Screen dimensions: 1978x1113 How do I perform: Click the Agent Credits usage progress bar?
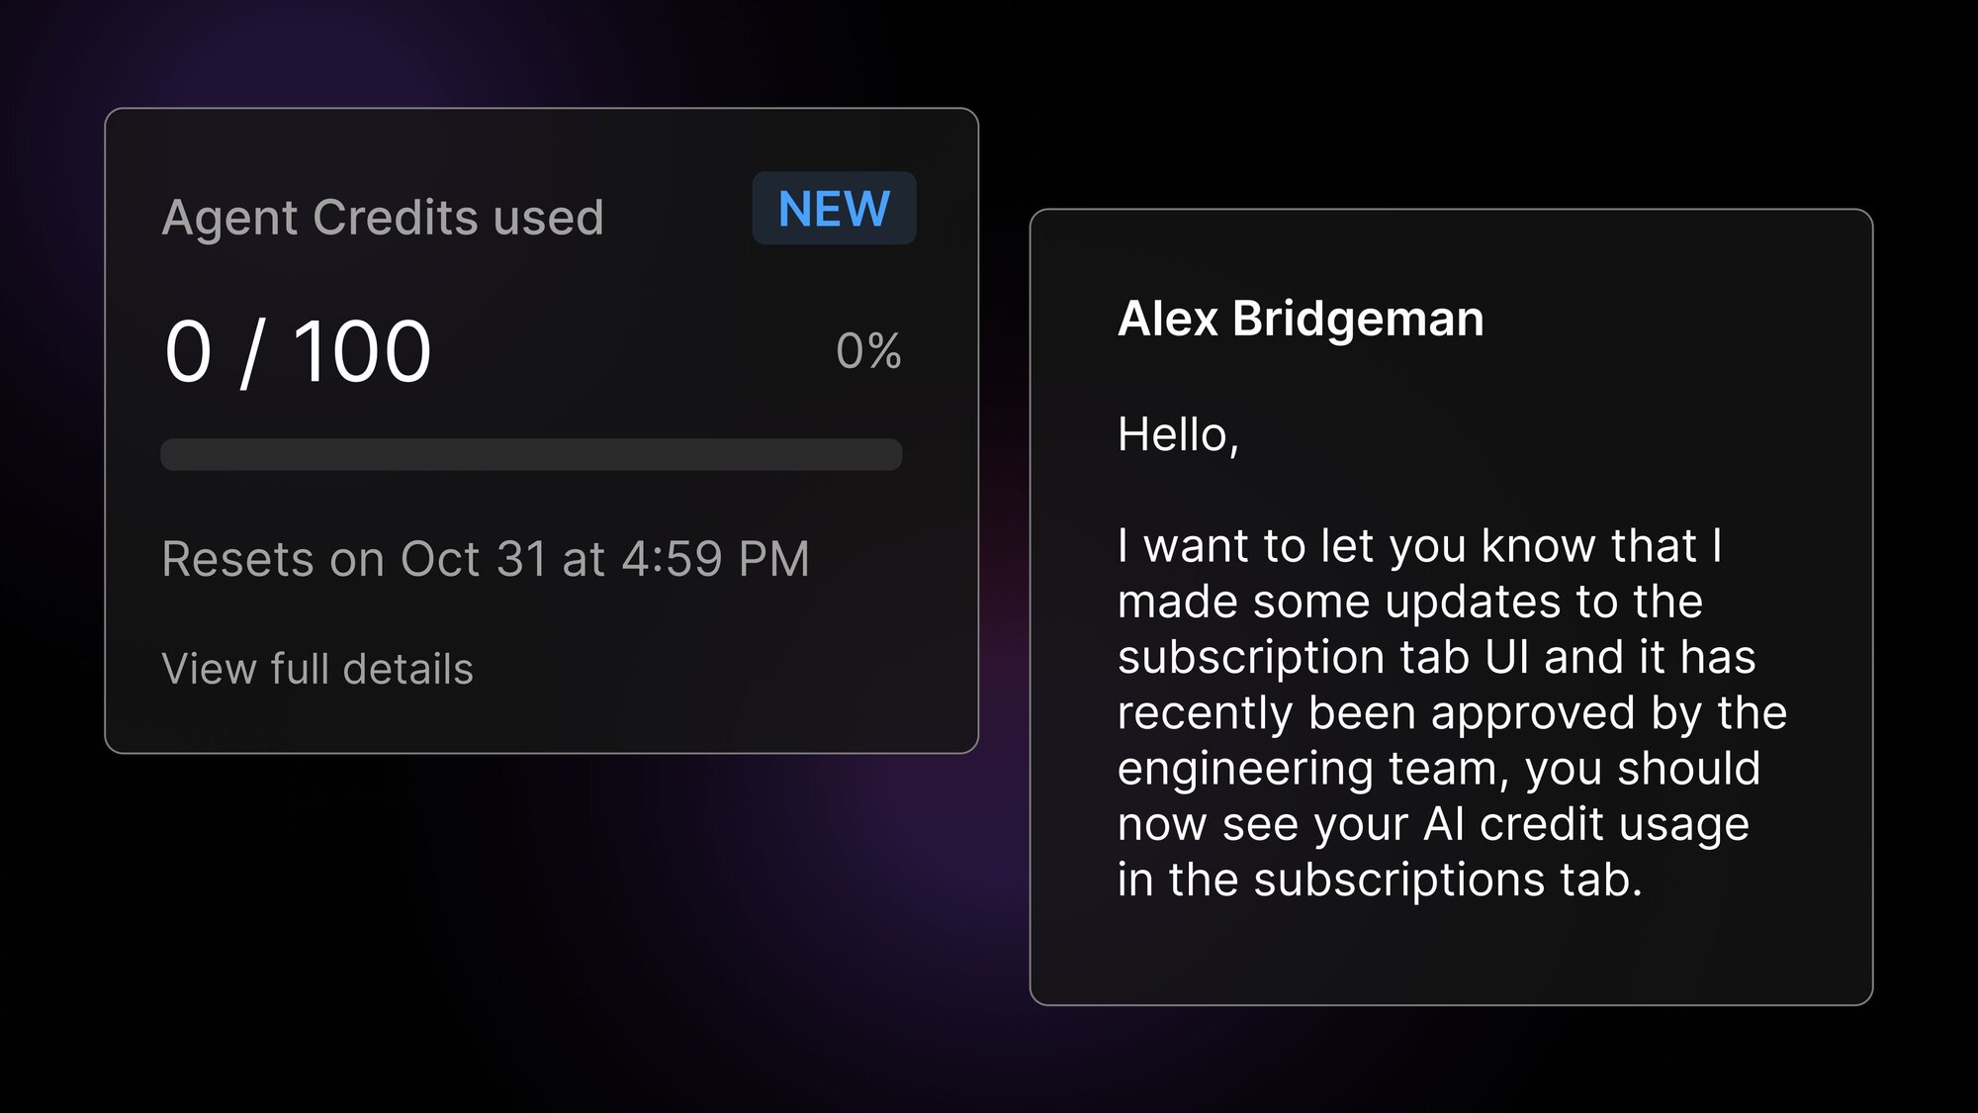531,455
